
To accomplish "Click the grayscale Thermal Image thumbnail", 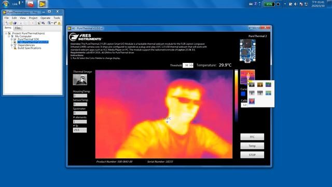I will point(80,79).
